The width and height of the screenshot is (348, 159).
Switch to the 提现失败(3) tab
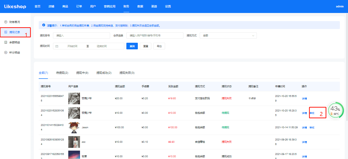[x=127, y=73]
